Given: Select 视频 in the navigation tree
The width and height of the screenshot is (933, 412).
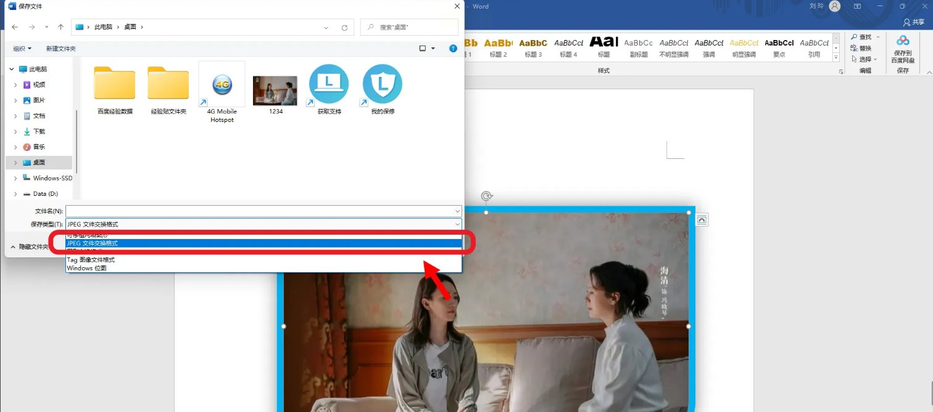Looking at the screenshot, I should pos(39,84).
